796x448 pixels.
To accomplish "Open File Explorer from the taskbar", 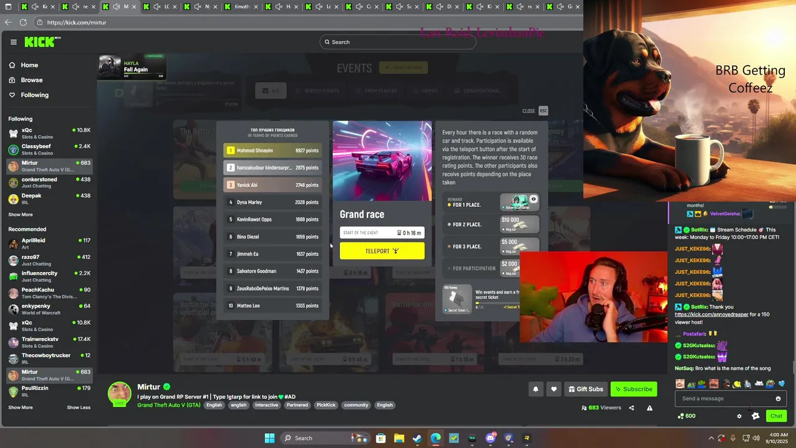I will [399, 438].
